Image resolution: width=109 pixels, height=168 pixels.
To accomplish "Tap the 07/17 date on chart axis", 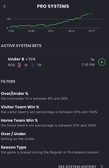I will 92,31.
